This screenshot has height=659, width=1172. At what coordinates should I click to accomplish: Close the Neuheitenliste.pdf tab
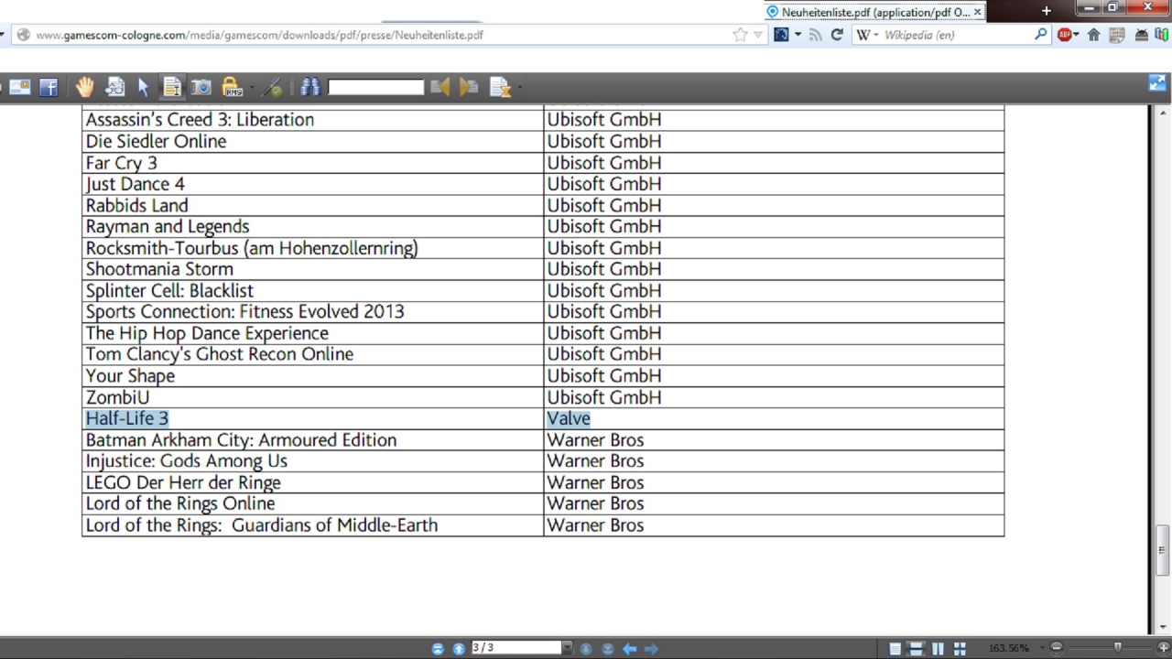click(x=978, y=12)
